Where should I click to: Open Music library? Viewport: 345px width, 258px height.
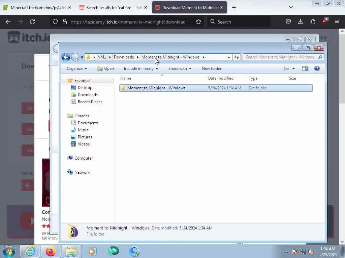83,130
